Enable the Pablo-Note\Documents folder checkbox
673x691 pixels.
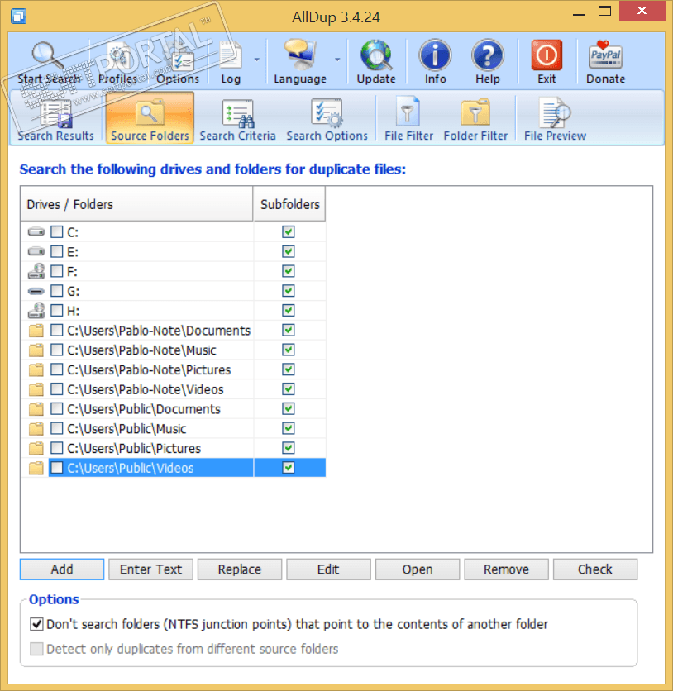click(56, 330)
